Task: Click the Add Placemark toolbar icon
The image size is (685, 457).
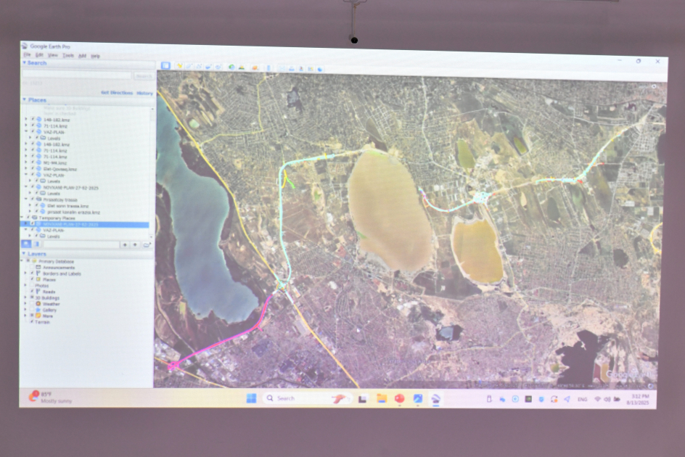Action: [179, 66]
